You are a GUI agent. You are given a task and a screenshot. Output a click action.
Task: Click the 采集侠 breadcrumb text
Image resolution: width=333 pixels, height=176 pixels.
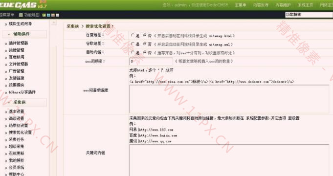(x=73, y=26)
